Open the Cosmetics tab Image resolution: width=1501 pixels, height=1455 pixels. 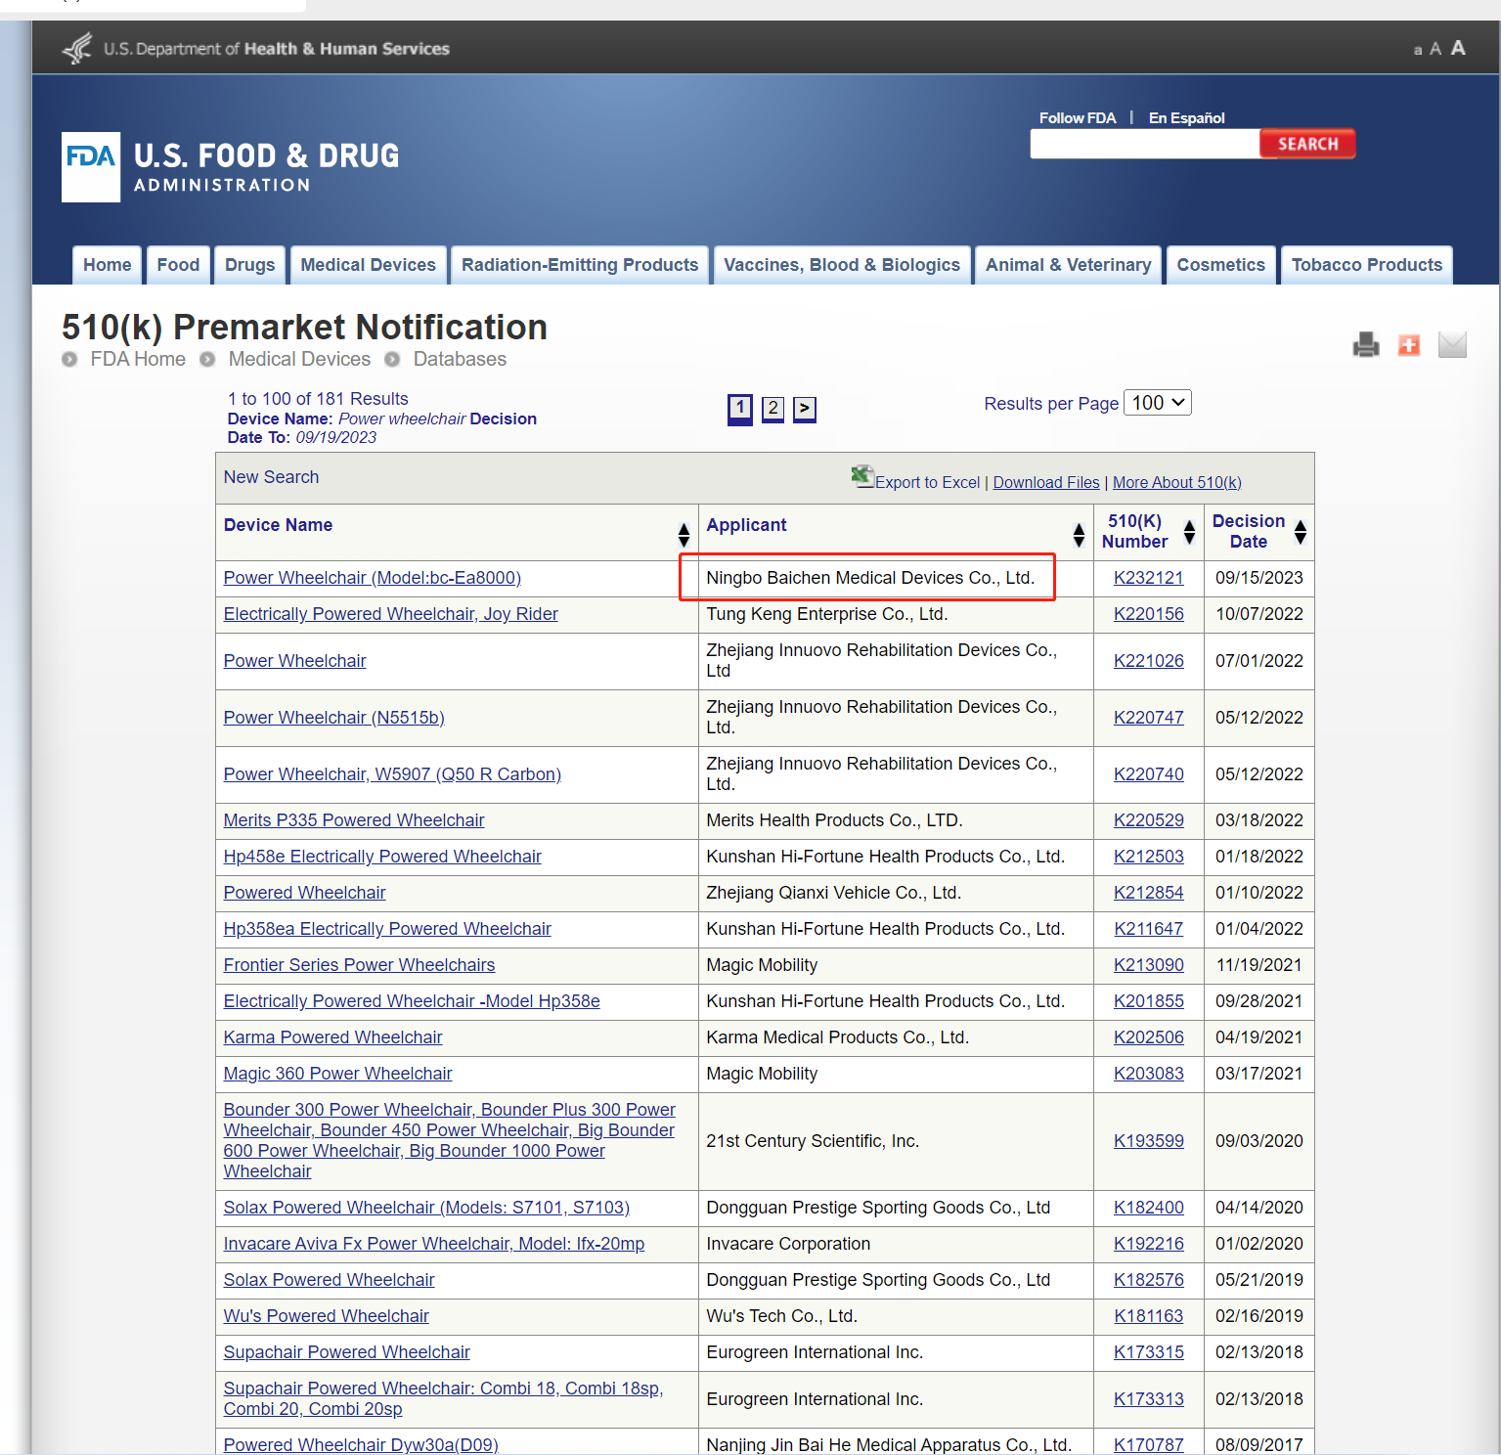pos(1221,265)
